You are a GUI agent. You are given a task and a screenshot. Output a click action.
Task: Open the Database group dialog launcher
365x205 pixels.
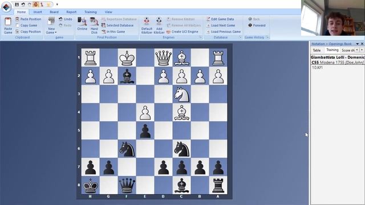(240, 37)
